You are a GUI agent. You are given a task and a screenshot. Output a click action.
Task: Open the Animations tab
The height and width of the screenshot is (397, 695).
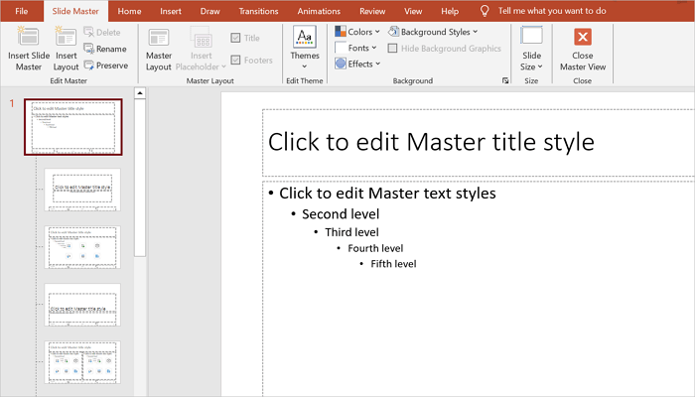point(319,11)
